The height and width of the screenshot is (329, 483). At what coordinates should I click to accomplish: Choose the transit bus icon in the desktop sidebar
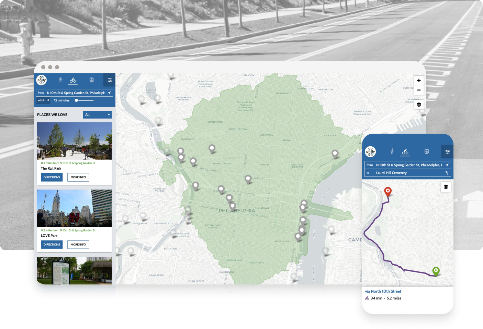[92, 80]
